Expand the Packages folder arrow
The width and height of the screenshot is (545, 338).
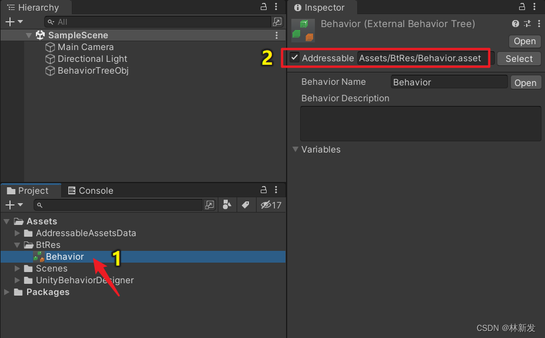click(6, 292)
